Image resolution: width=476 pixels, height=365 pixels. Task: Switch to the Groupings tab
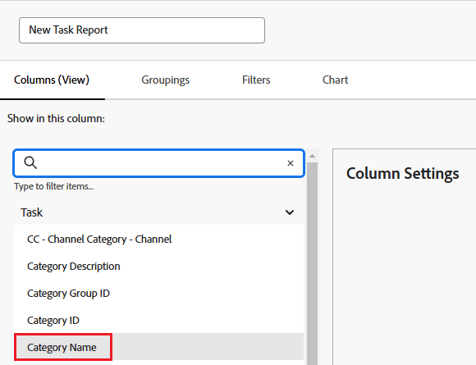click(x=166, y=80)
